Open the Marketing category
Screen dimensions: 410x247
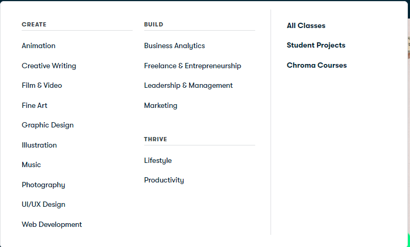(161, 106)
